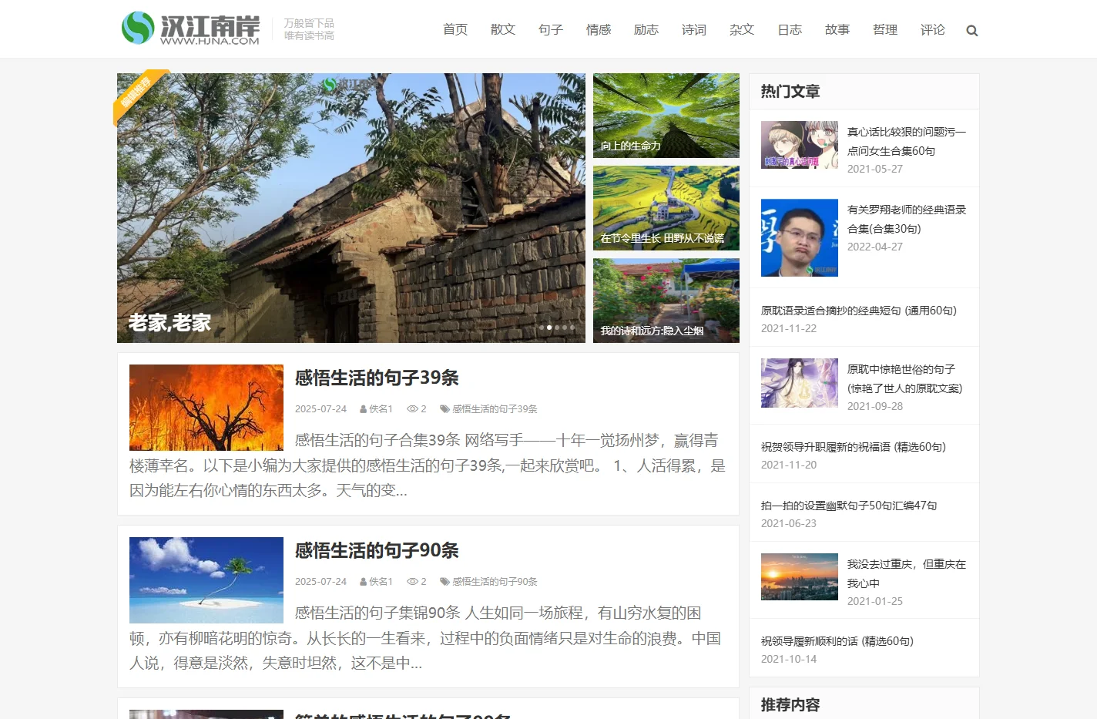This screenshot has width=1097, height=719.
Task: Open 在节令里生长 田野从不说谎 thumbnail
Action: point(666,208)
